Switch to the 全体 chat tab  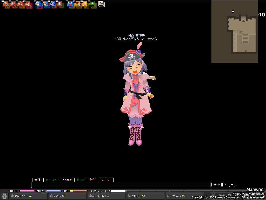coord(38,180)
